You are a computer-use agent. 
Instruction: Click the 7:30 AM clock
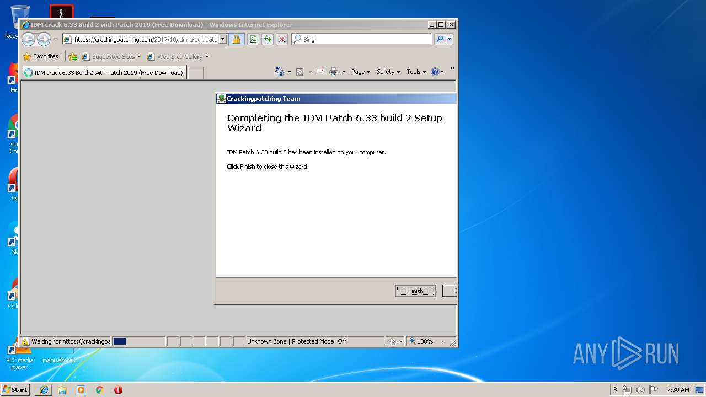coord(678,390)
